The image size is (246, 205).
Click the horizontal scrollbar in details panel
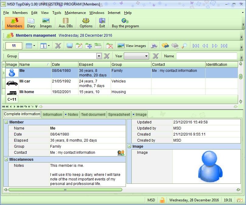(x=65, y=190)
